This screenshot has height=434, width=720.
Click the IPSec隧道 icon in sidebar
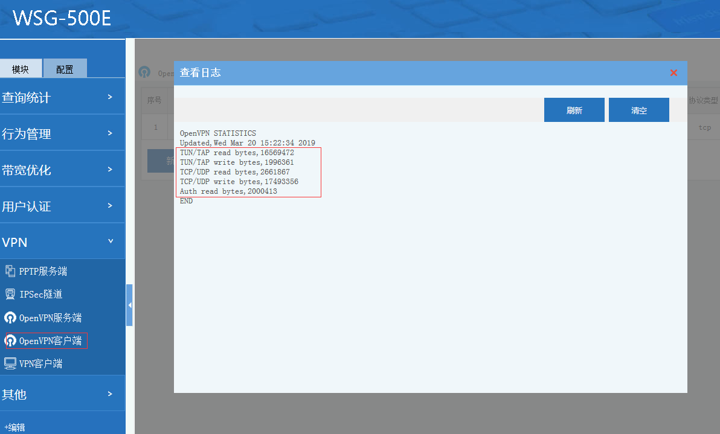[10, 294]
